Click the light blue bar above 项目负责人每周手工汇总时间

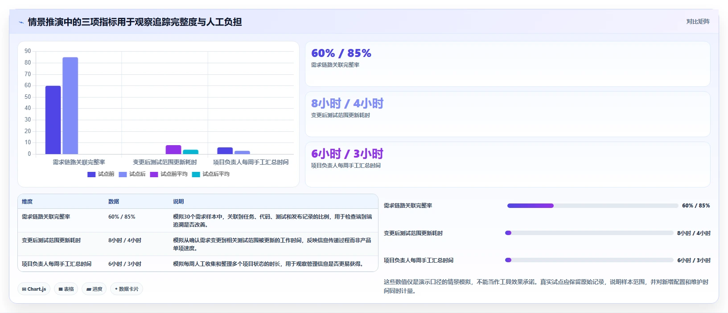pyautogui.click(x=242, y=153)
